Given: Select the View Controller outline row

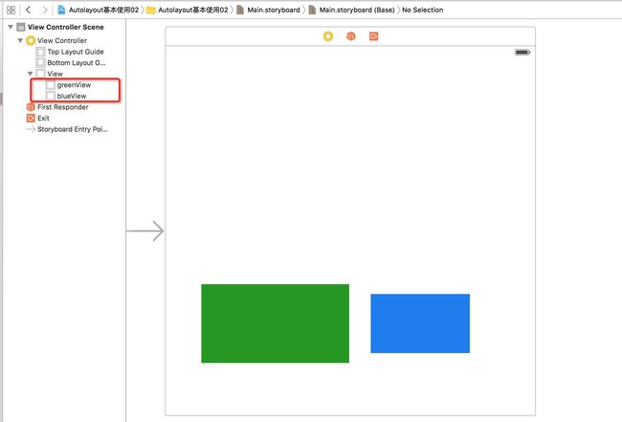Looking at the screenshot, I should [62, 40].
